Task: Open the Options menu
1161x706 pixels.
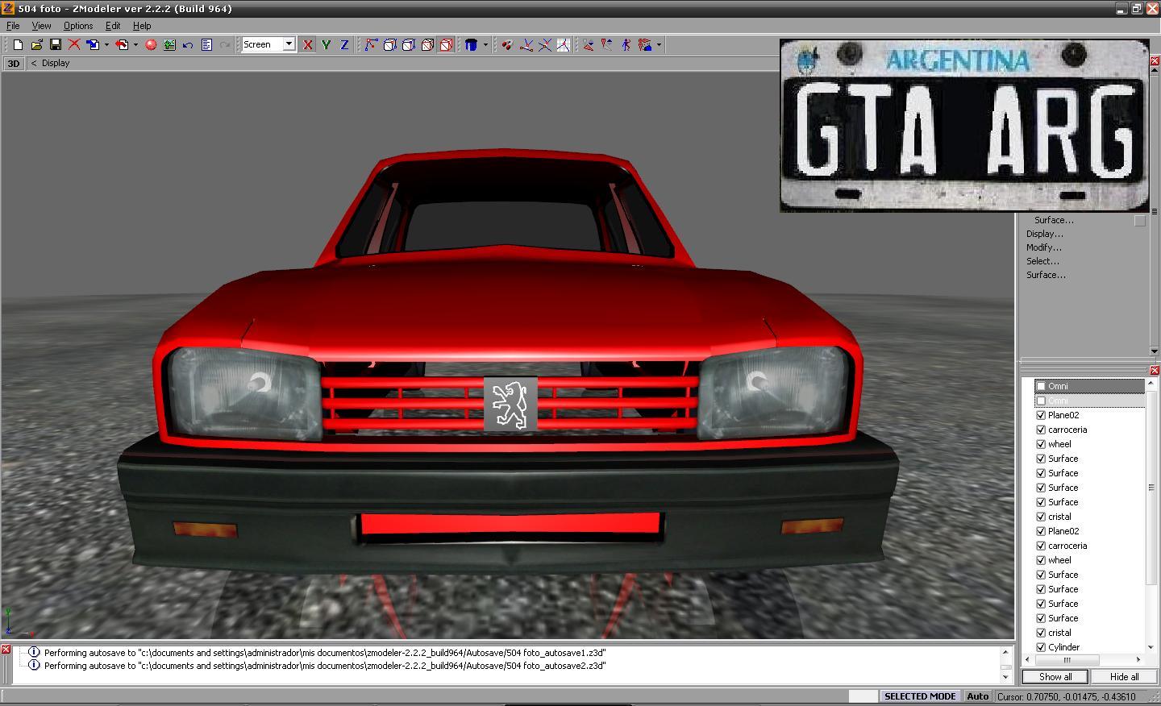Action: click(x=78, y=26)
